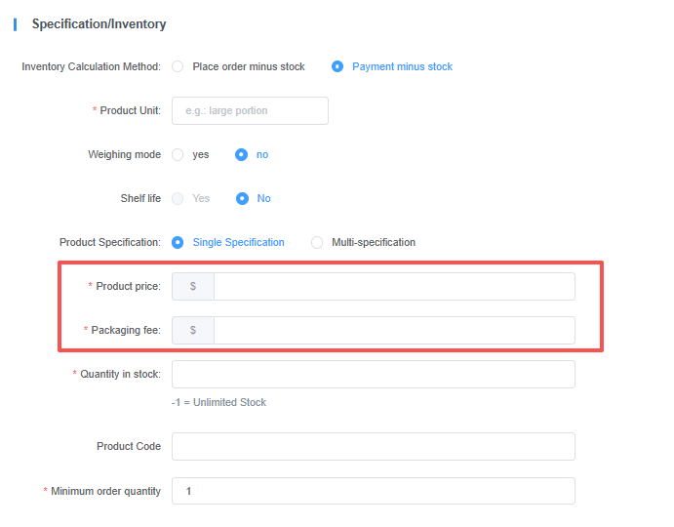Click dollar sign prefix of Product price

(x=193, y=287)
